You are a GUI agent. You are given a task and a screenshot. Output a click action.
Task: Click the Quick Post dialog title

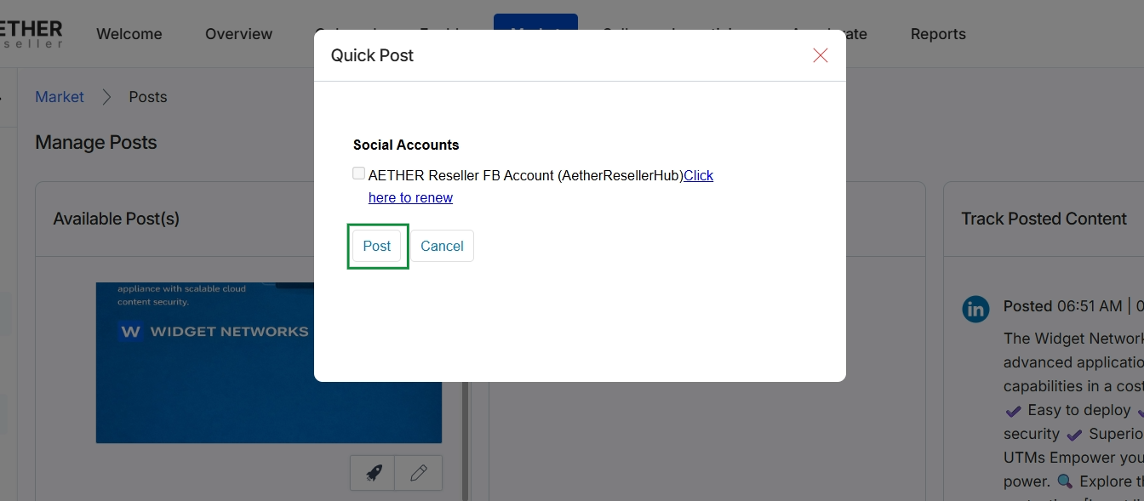372,55
